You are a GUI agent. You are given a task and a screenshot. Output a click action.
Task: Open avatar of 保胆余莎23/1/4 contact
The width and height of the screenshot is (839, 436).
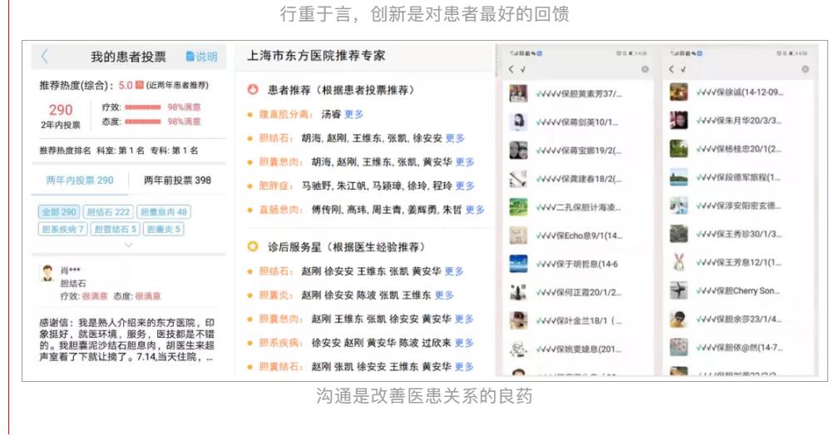(679, 320)
